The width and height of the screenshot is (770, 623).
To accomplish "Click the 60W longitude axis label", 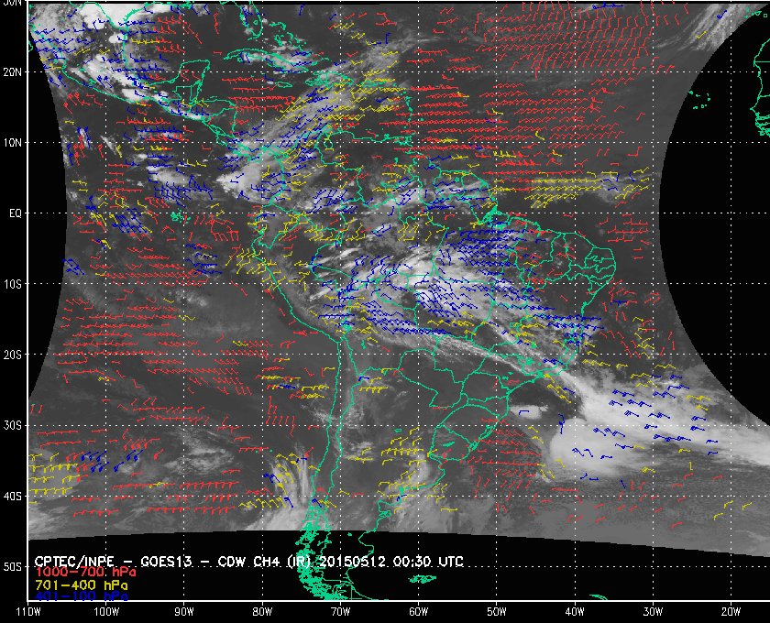I will (418, 612).
